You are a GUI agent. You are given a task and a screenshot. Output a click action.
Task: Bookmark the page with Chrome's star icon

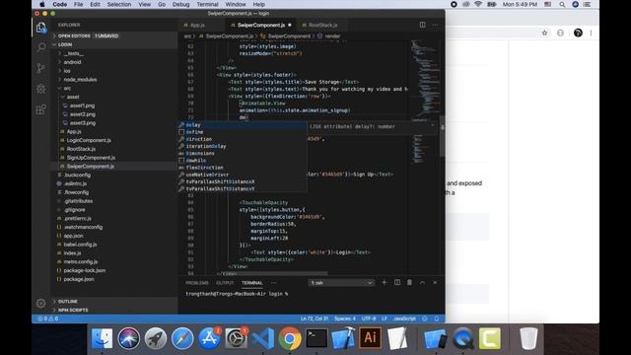tap(544, 33)
